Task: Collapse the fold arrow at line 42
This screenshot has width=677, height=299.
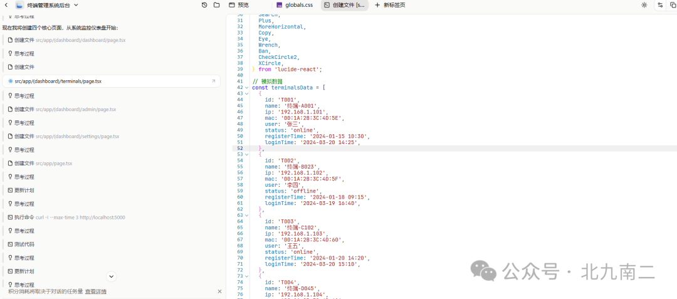Action: point(246,88)
